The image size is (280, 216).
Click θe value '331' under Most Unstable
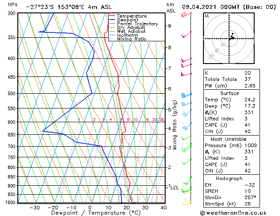click(249, 152)
